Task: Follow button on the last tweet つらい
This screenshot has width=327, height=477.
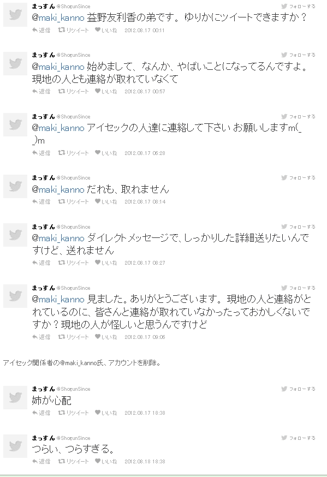Action: click(298, 438)
